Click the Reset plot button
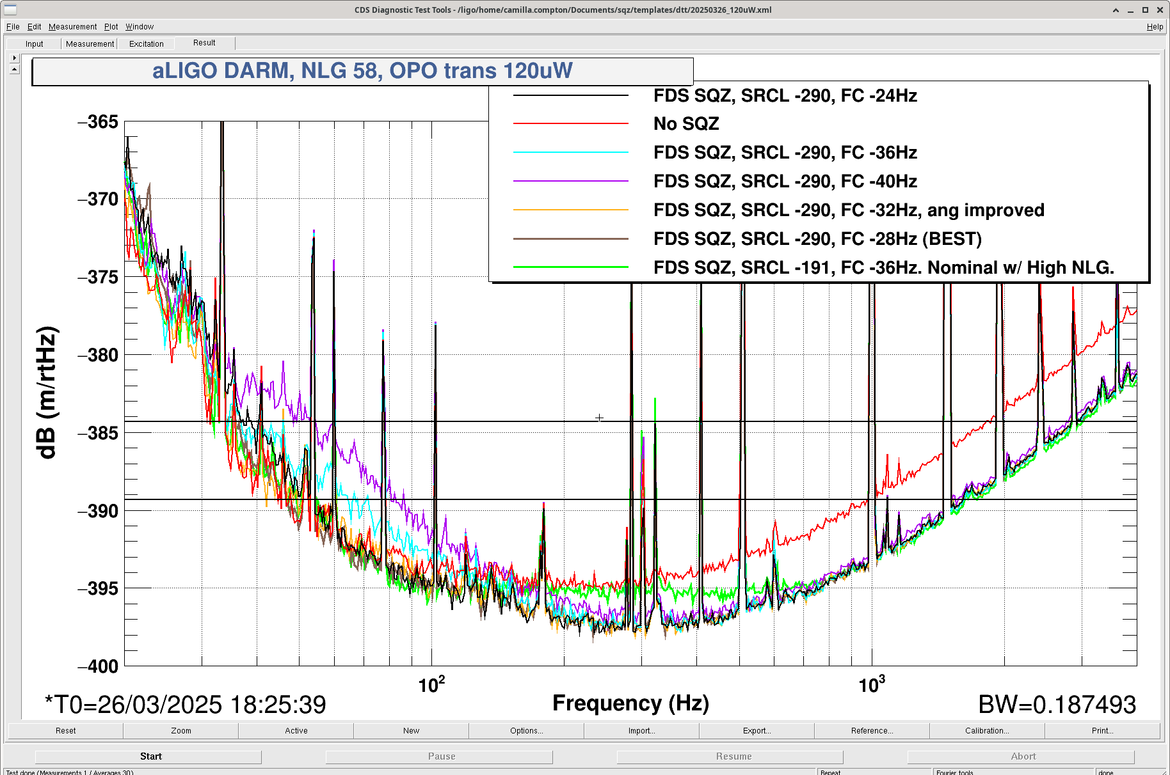Screen dimensions: 1170x775 point(65,730)
